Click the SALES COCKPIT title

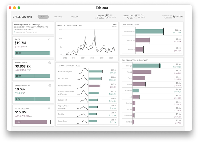pos(23,17)
